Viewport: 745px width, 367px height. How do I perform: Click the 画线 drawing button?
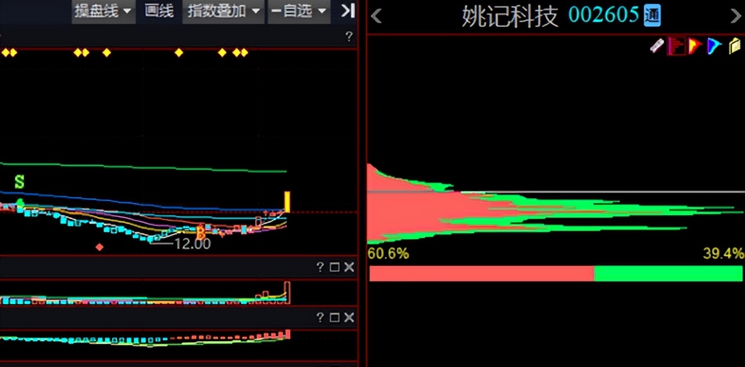click(x=159, y=11)
